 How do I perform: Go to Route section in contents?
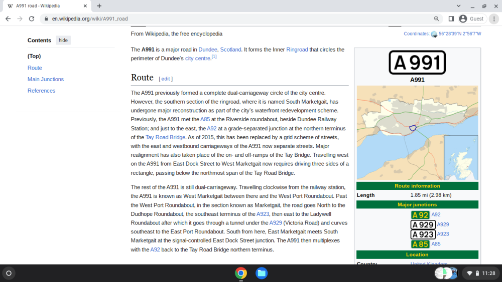coord(35,68)
